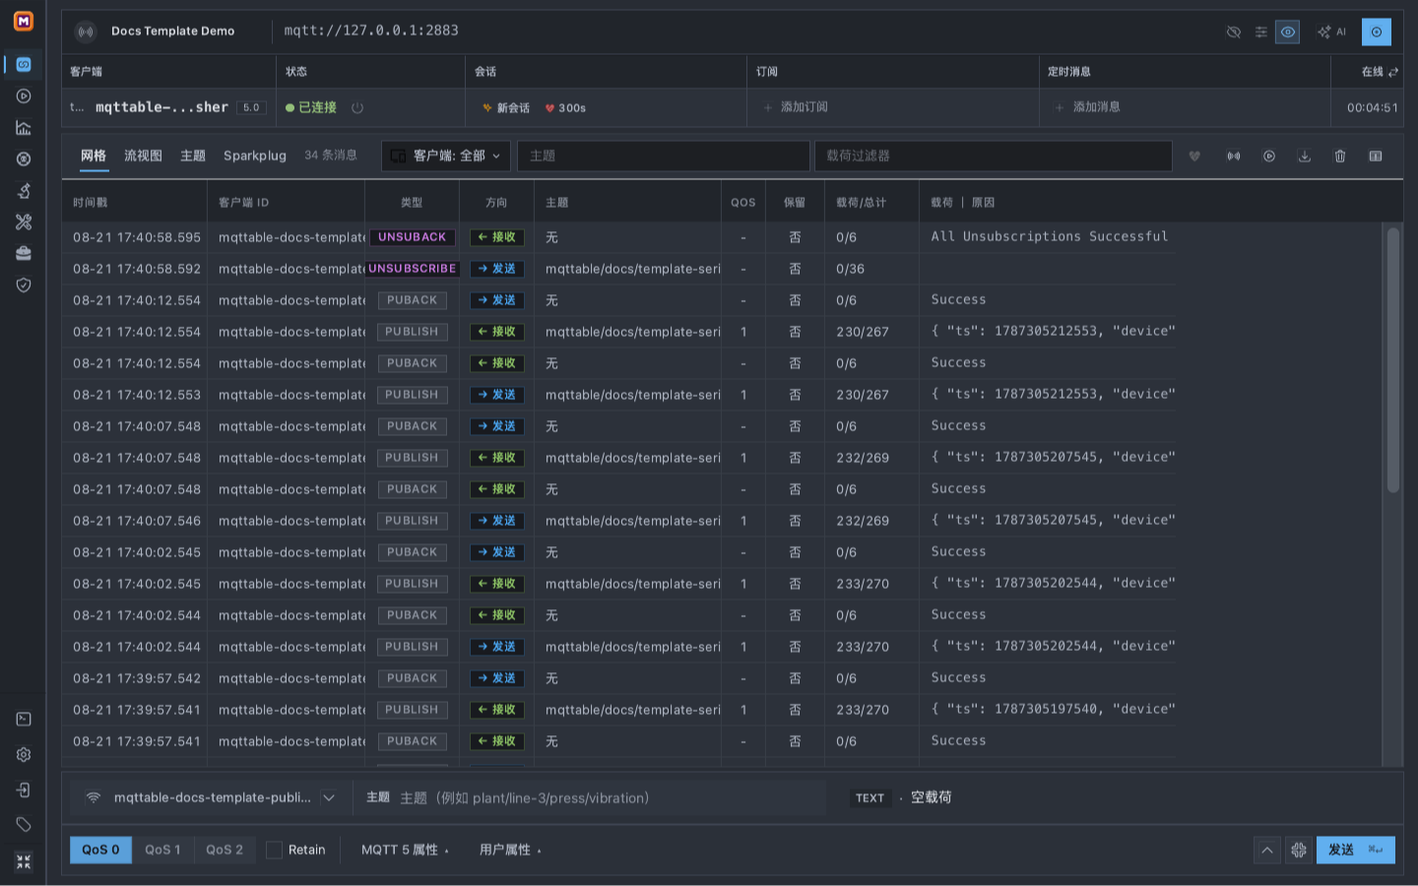Viewport: 1418px width, 886px height.
Task: Click the sliders settings icon in header
Action: point(1260,32)
